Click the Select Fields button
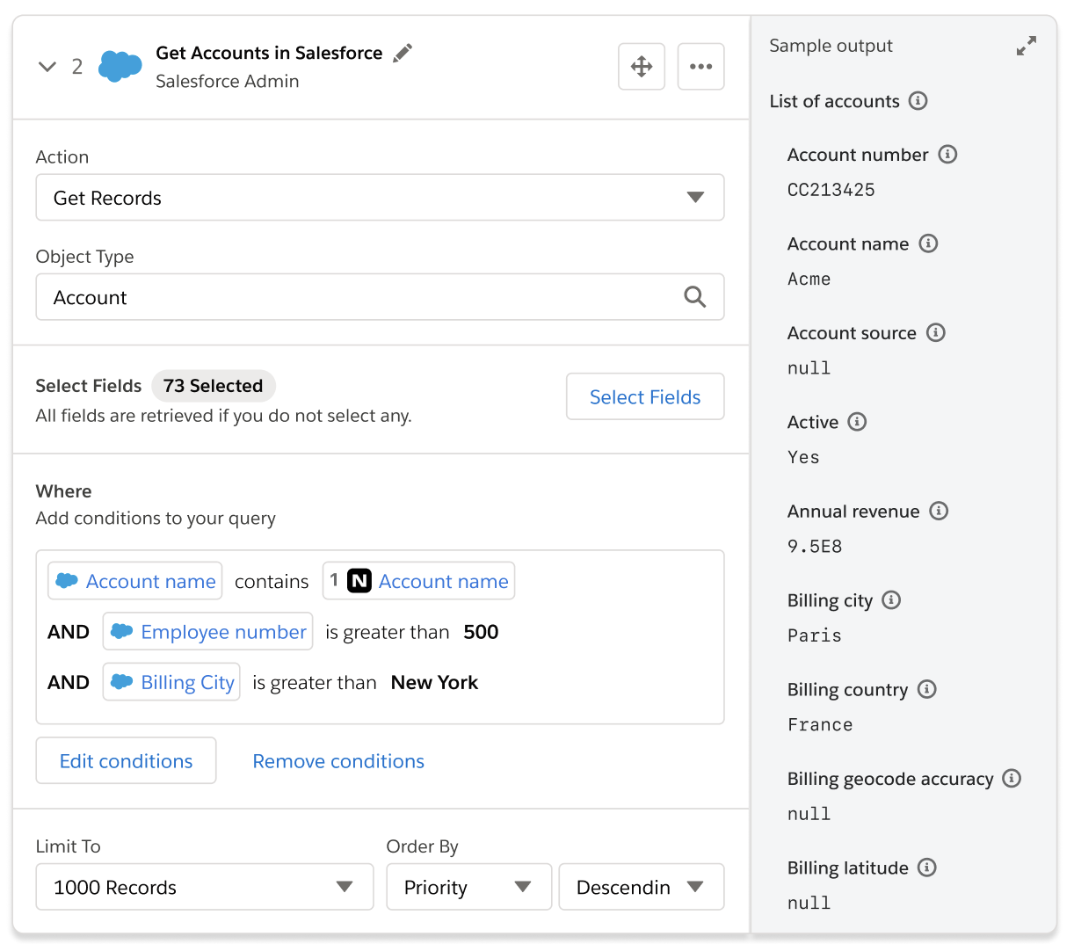 [x=644, y=396]
